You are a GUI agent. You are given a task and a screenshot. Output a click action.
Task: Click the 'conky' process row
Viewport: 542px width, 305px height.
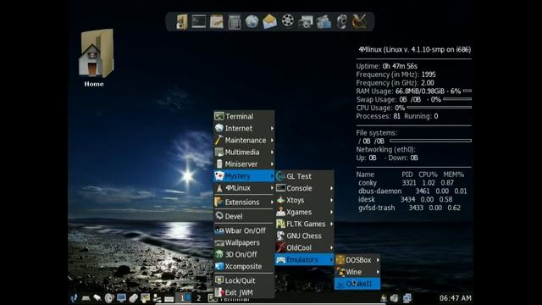(x=406, y=183)
